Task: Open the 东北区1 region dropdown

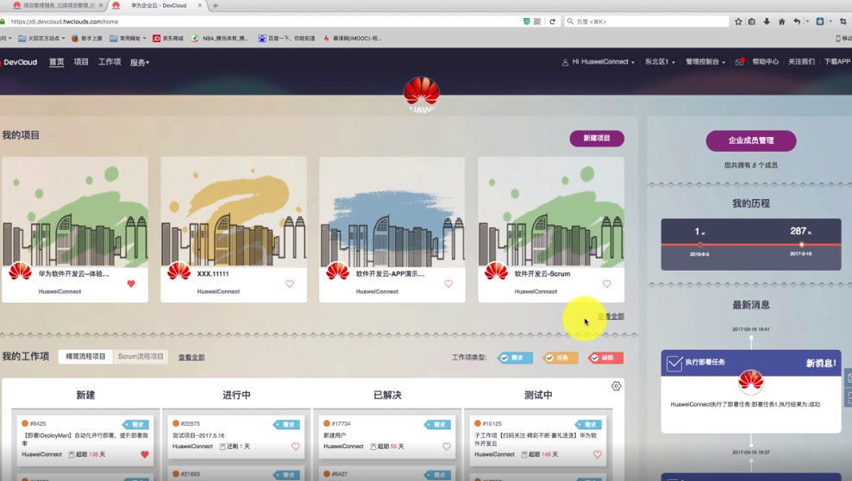Action: tap(660, 62)
